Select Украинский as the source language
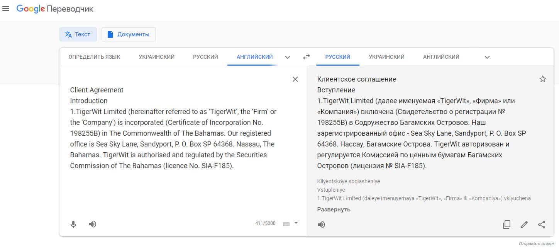559x252 pixels. coord(157,57)
